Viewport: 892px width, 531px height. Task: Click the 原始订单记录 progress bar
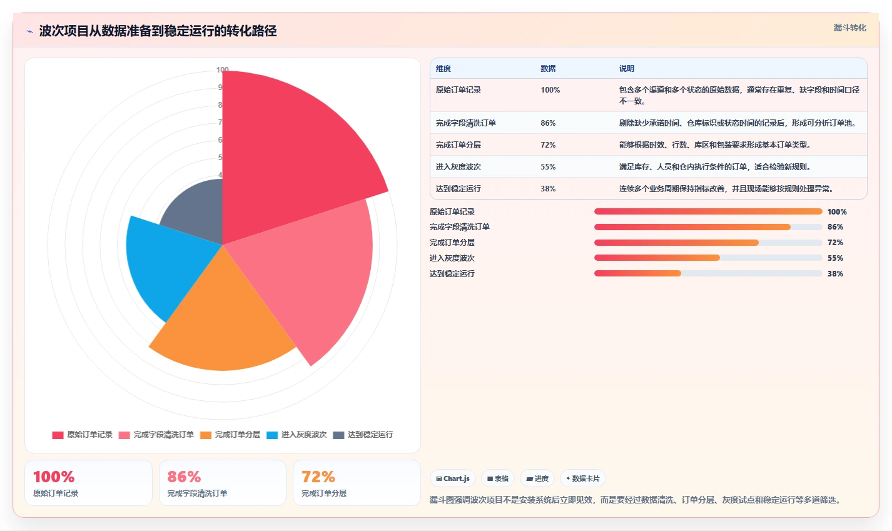click(708, 211)
